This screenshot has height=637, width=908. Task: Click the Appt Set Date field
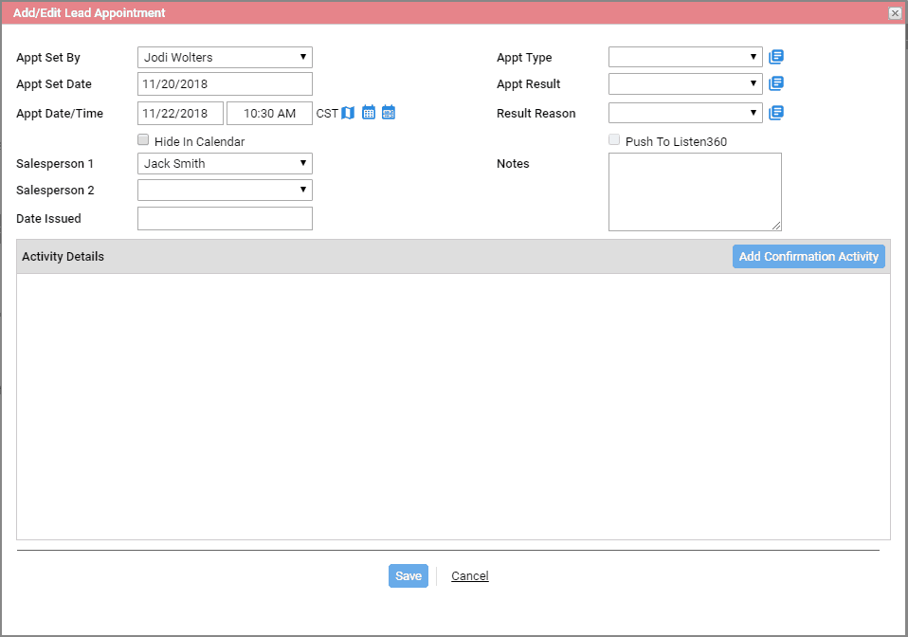click(x=225, y=84)
